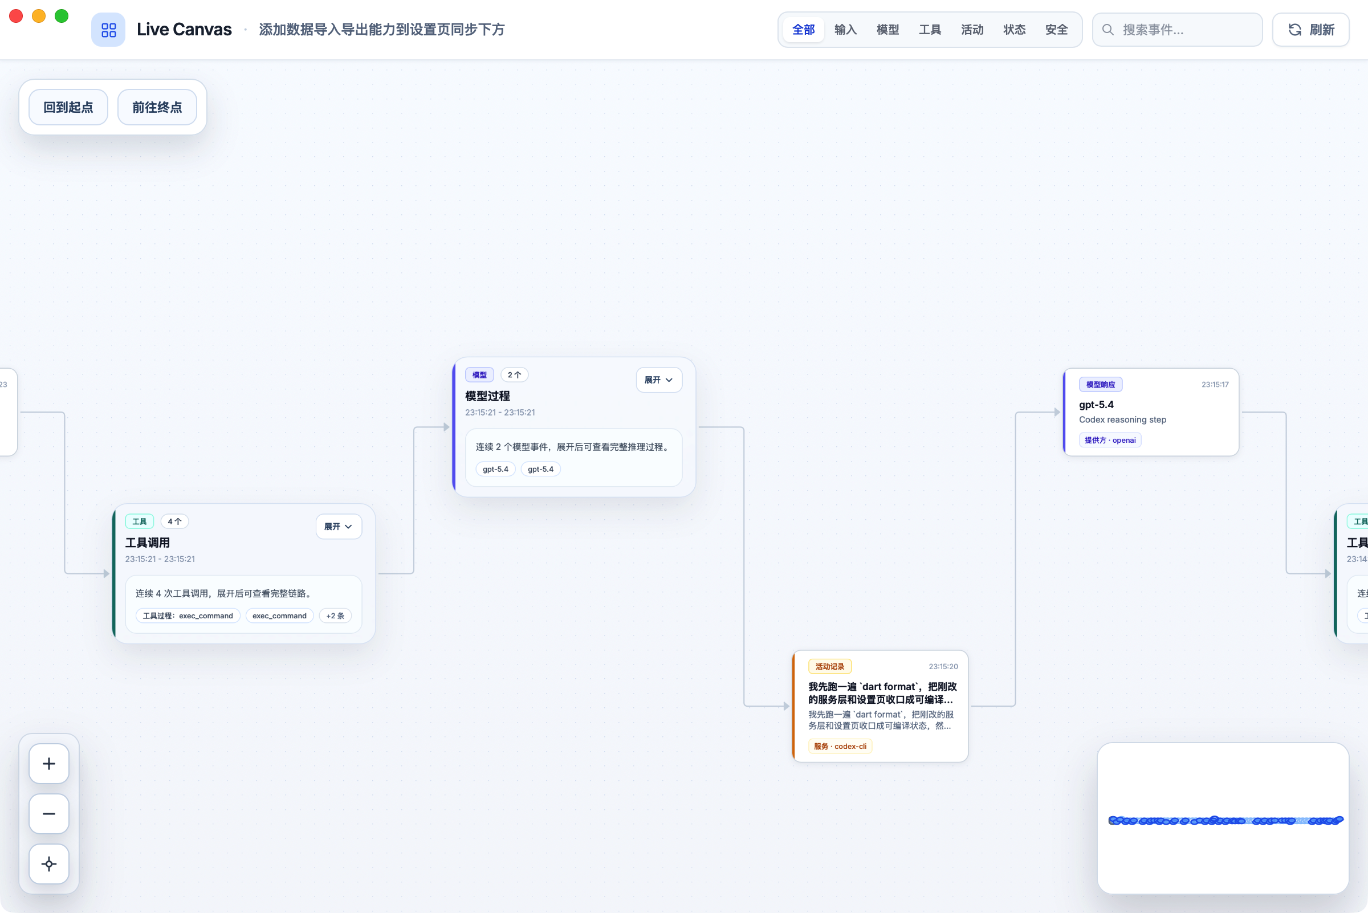
Task: Click +2 条 to reveal more tool tags
Action: (335, 616)
